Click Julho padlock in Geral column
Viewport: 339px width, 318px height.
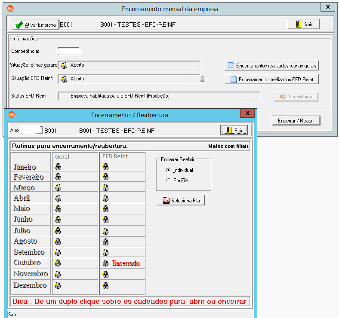58,231
